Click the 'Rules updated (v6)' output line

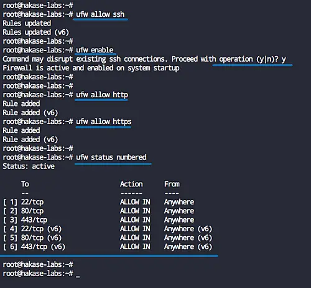coord(35,32)
